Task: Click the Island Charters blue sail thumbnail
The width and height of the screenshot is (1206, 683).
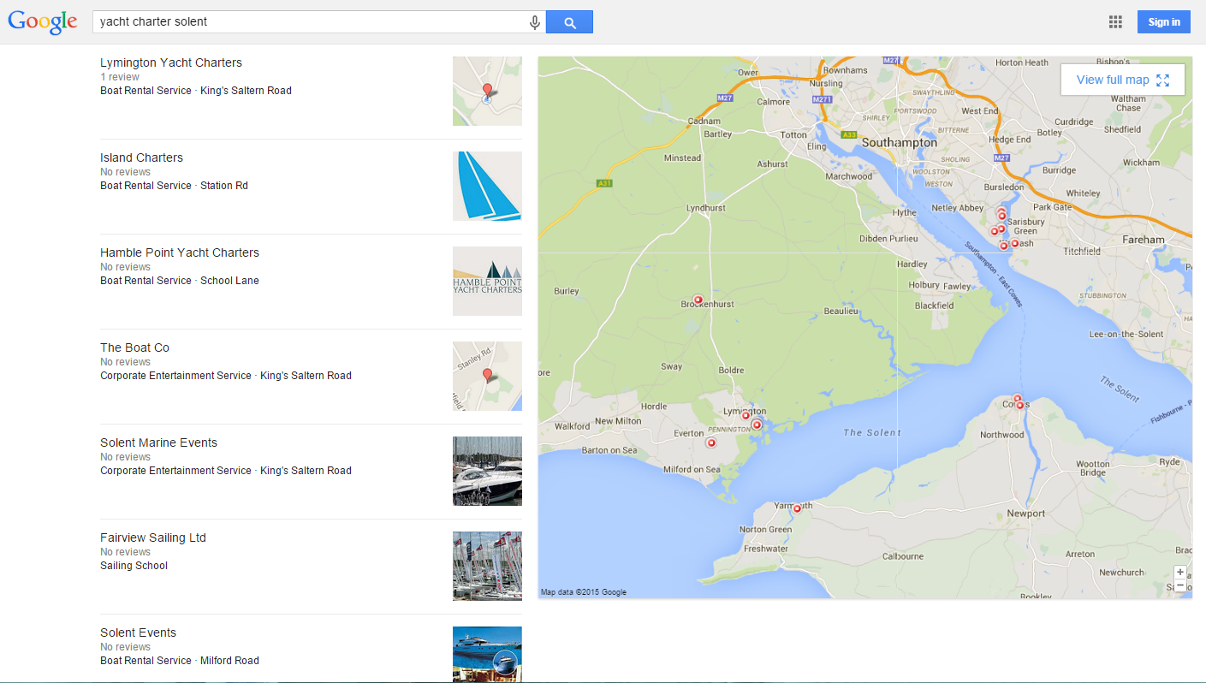Action: pos(487,186)
